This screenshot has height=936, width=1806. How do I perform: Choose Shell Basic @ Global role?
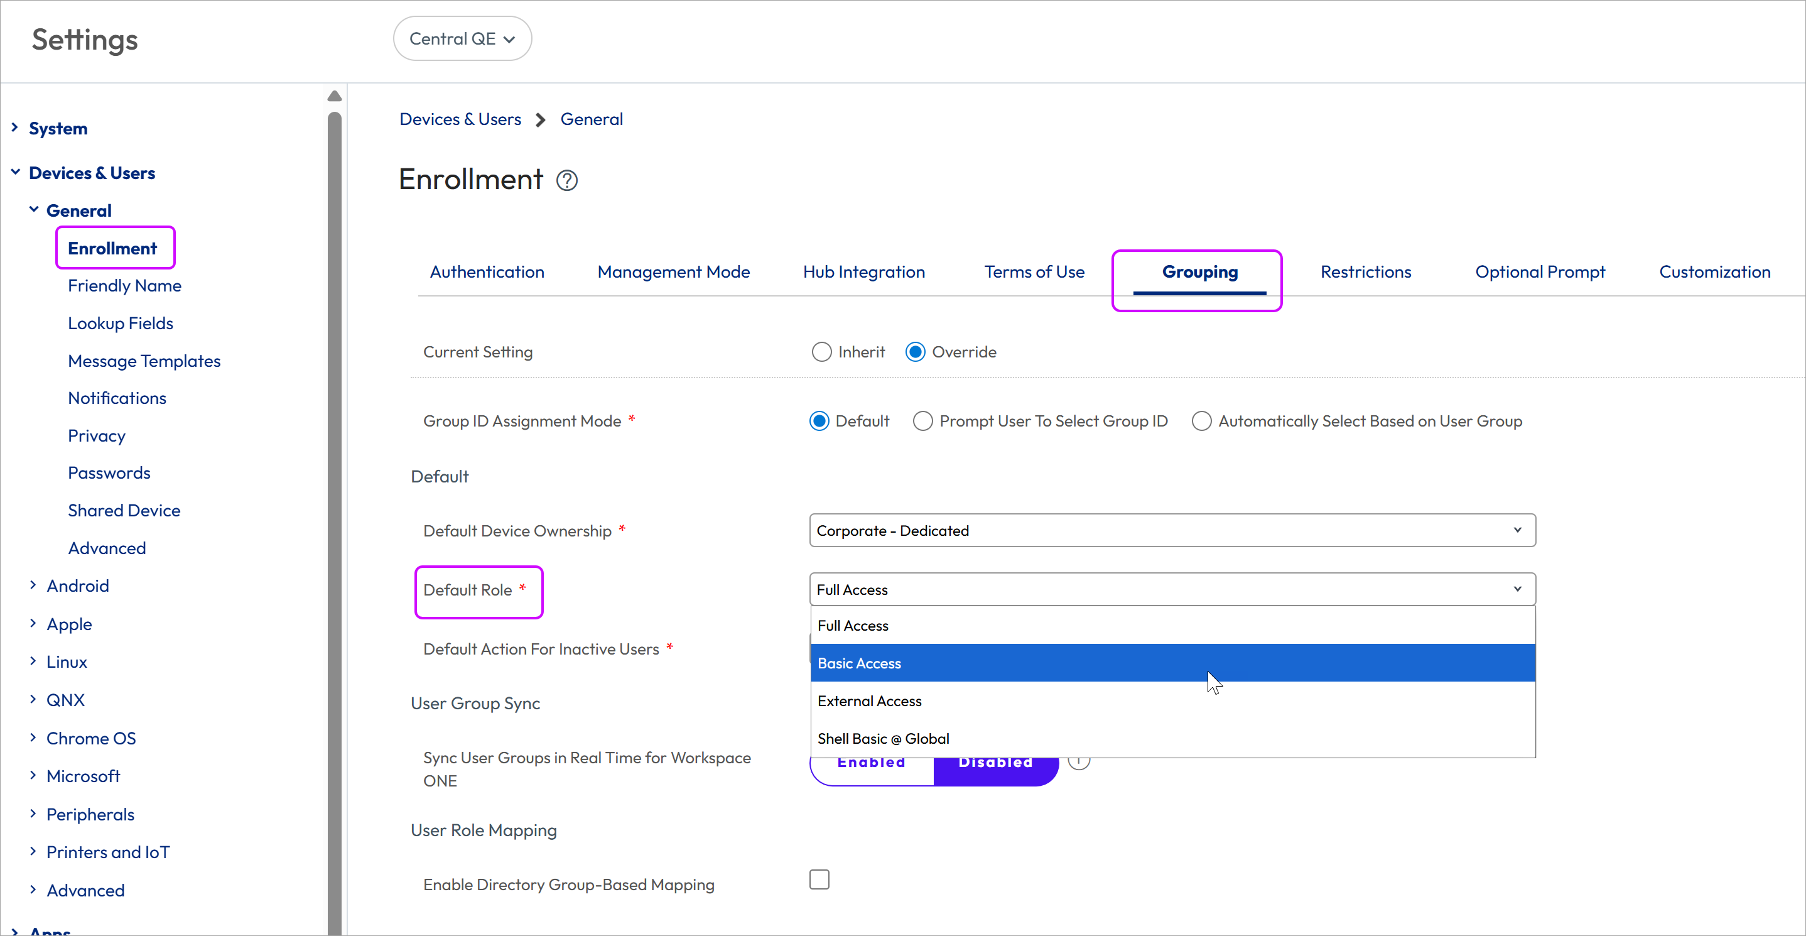coord(1173,739)
